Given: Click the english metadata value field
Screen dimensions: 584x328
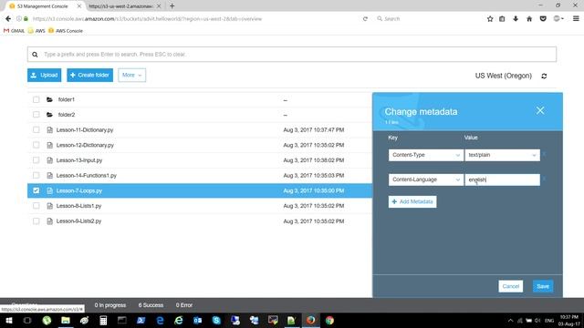Looking at the screenshot, I should 502,179.
